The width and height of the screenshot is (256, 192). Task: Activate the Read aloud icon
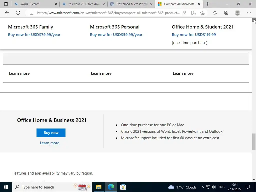184,13
